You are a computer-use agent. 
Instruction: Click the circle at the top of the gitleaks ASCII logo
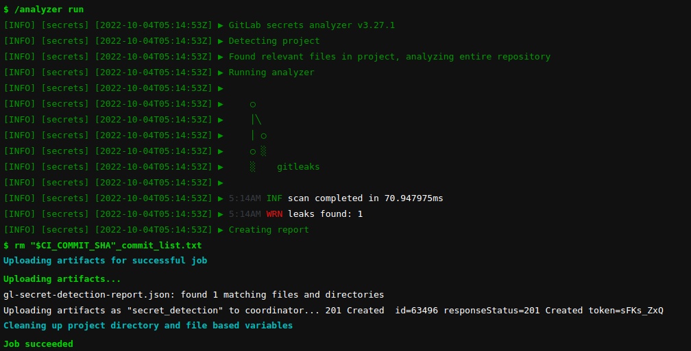point(252,105)
